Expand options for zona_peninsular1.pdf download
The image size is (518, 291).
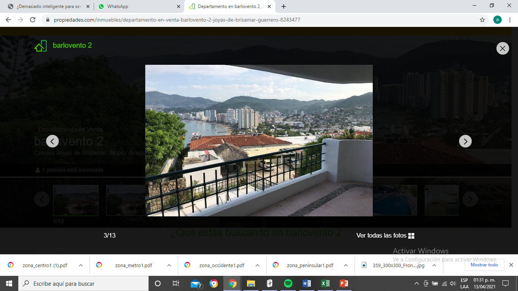click(x=346, y=265)
